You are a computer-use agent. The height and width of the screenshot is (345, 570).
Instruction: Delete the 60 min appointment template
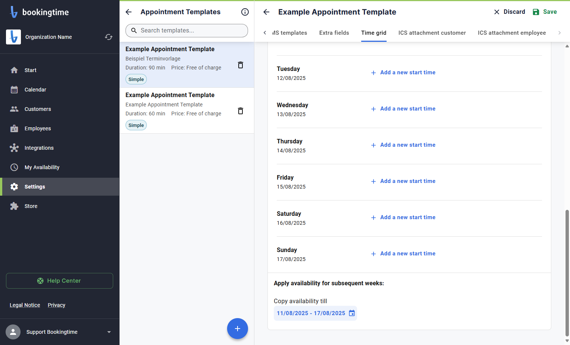241,111
